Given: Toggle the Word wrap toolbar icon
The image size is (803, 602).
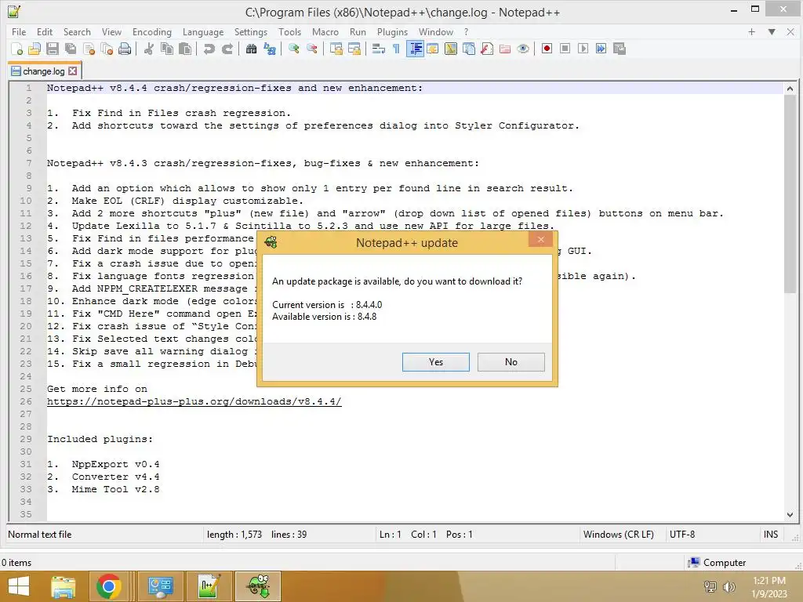Looking at the screenshot, I should [x=379, y=49].
